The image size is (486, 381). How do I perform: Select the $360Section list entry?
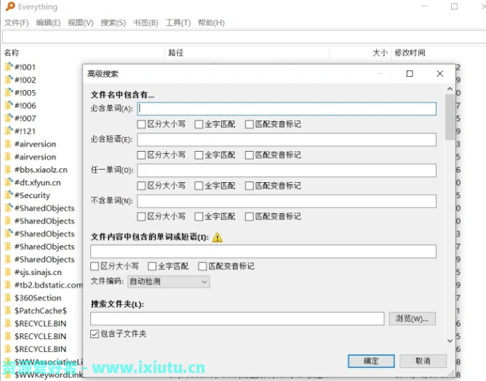[38, 298]
